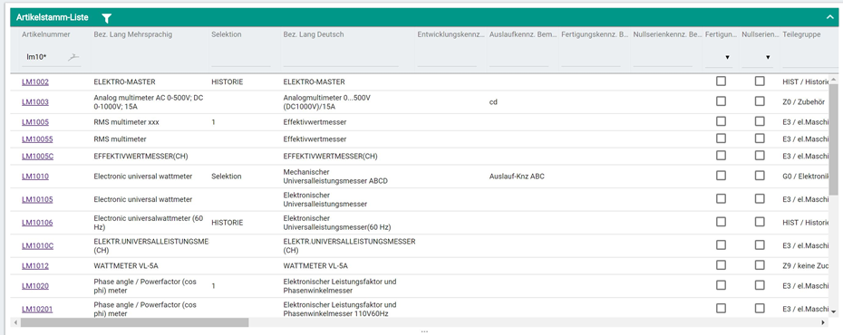The height and width of the screenshot is (335, 843).
Task: Click the horizontal scrollbar right arrow
Action: click(822, 322)
